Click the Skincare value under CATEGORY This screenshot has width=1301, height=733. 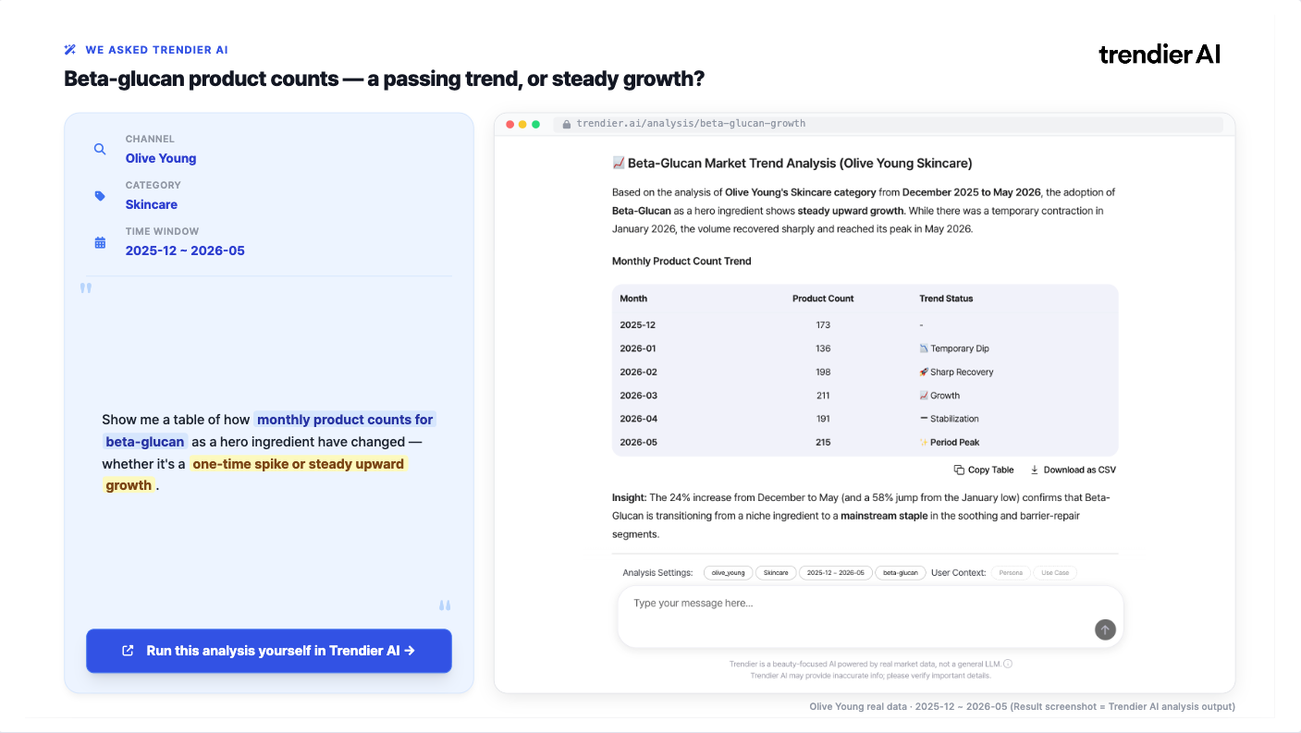152,204
